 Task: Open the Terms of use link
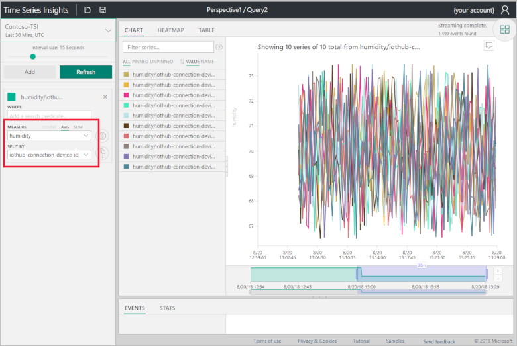click(267, 341)
